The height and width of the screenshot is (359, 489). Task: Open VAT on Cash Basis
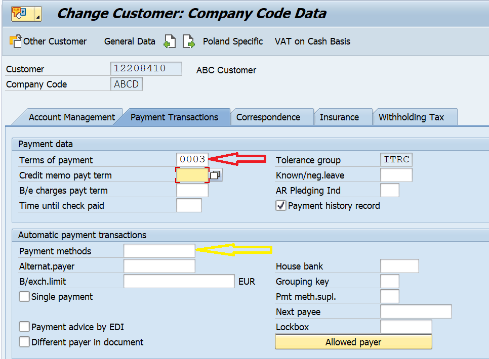[x=312, y=41]
